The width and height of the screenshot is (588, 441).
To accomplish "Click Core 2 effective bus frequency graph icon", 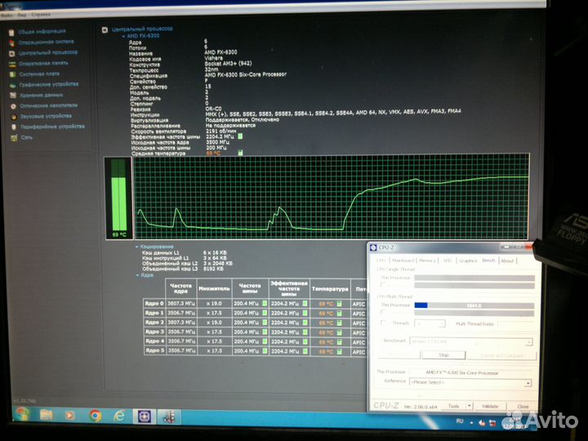I will [305, 323].
